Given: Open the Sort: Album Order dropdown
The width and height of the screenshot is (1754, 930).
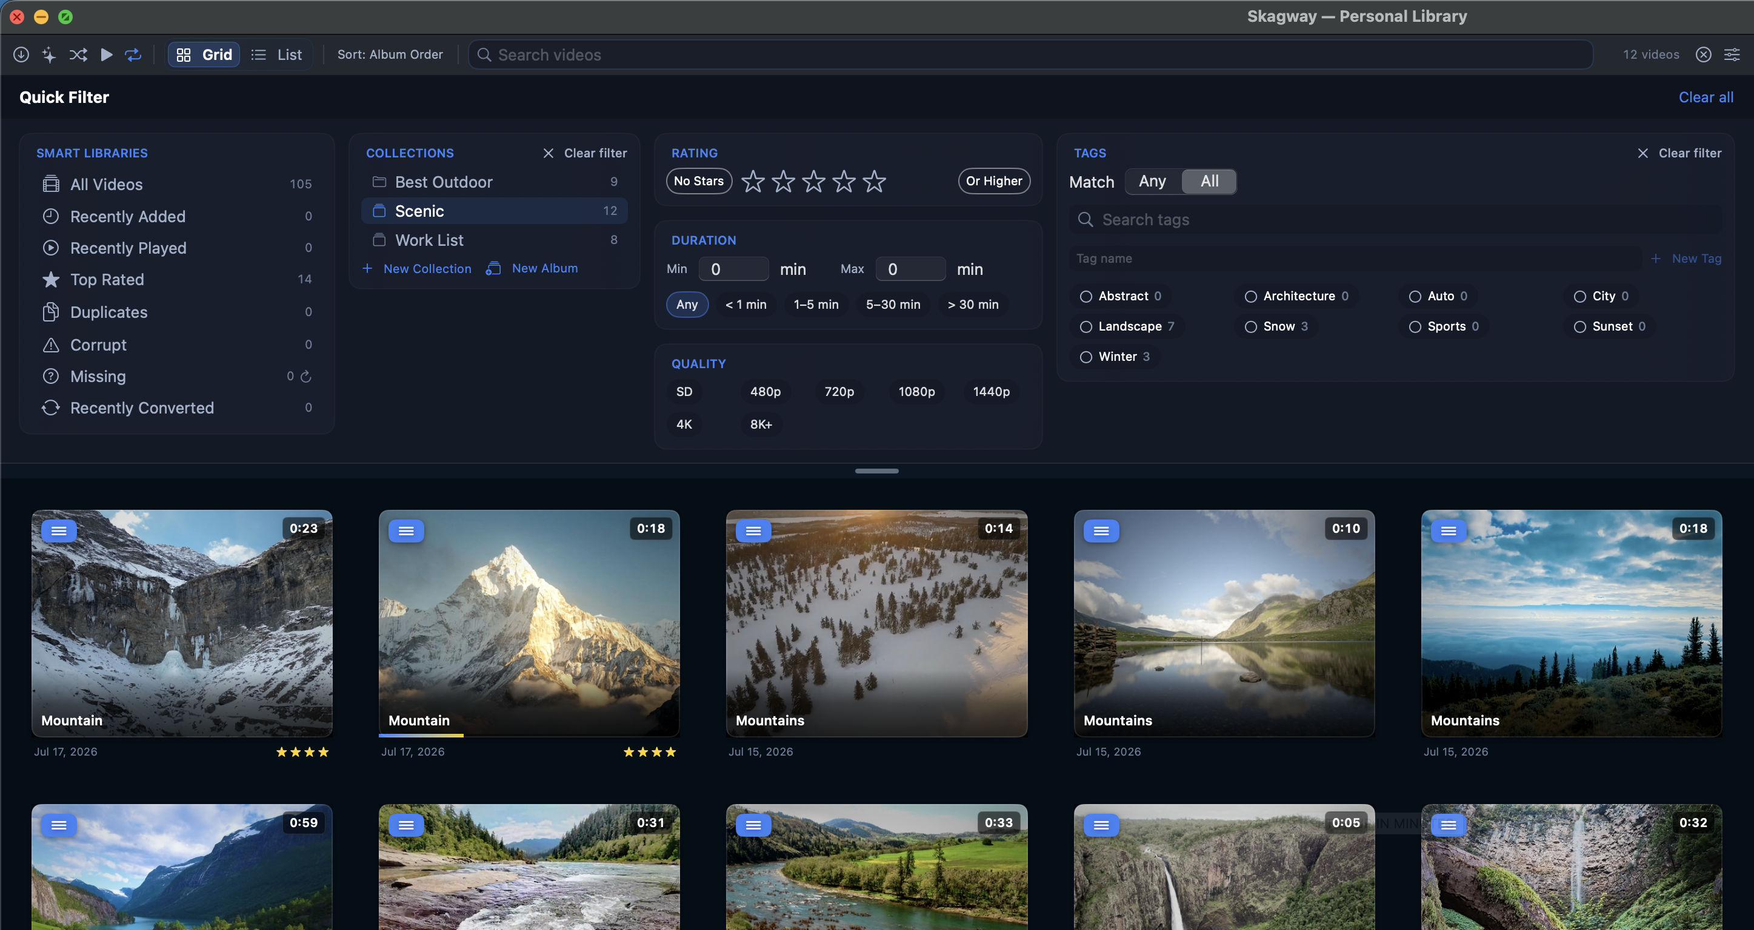Looking at the screenshot, I should point(390,54).
